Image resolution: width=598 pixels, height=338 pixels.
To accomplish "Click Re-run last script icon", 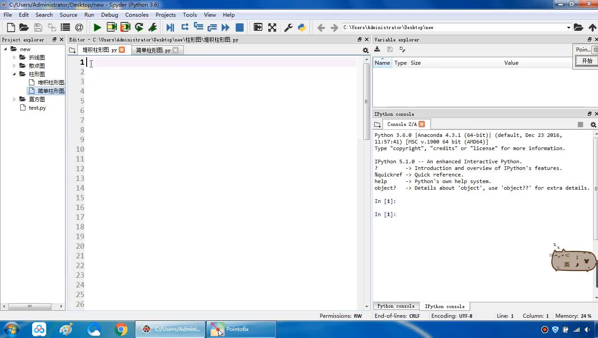I will click(139, 27).
